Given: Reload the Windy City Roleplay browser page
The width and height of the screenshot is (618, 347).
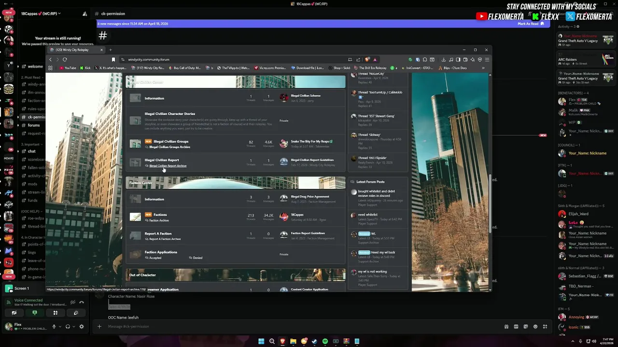Looking at the screenshot, I should tap(65, 59).
